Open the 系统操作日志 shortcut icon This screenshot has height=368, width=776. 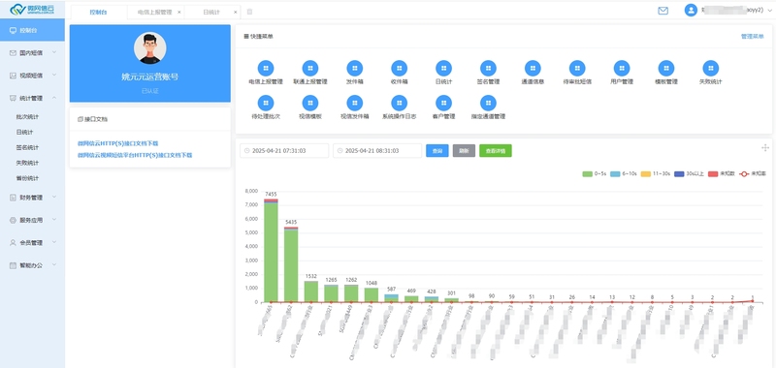[399, 103]
